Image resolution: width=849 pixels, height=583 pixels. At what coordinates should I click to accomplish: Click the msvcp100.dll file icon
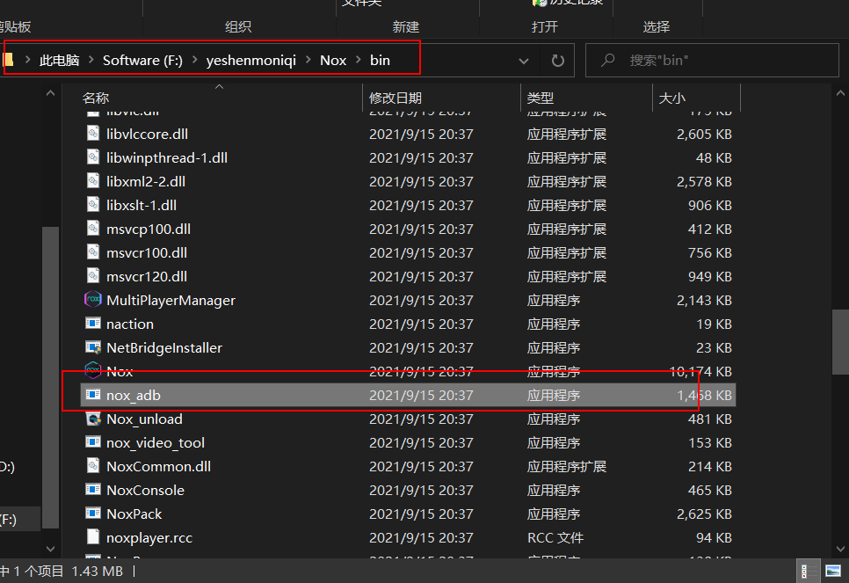pyautogui.click(x=93, y=228)
